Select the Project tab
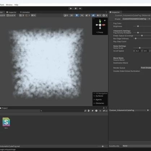This screenshot has height=151, width=151. pyautogui.click(x=4, y=108)
